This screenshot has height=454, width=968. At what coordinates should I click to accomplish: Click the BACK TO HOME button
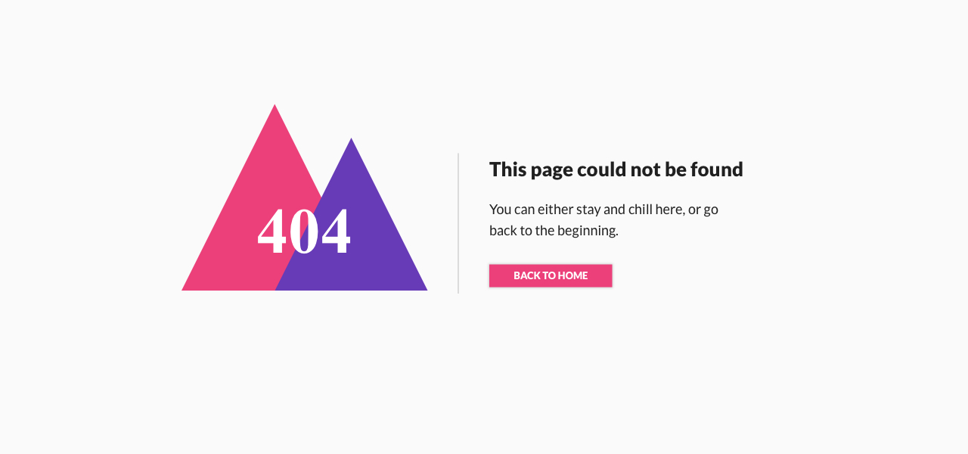point(551,275)
